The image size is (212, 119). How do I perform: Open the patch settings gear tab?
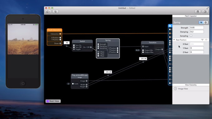206,22
